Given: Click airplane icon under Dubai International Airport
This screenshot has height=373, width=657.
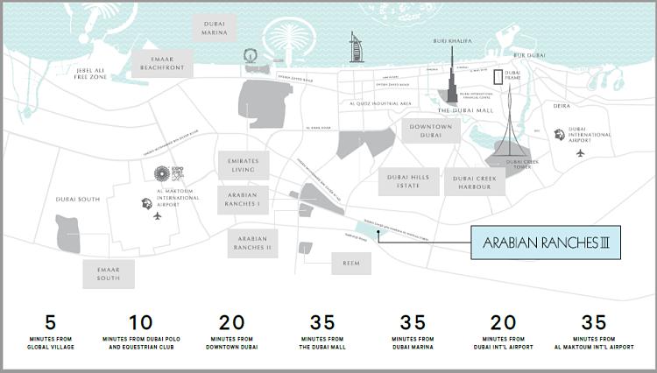Looking at the screenshot, I should (x=580, y=153).
